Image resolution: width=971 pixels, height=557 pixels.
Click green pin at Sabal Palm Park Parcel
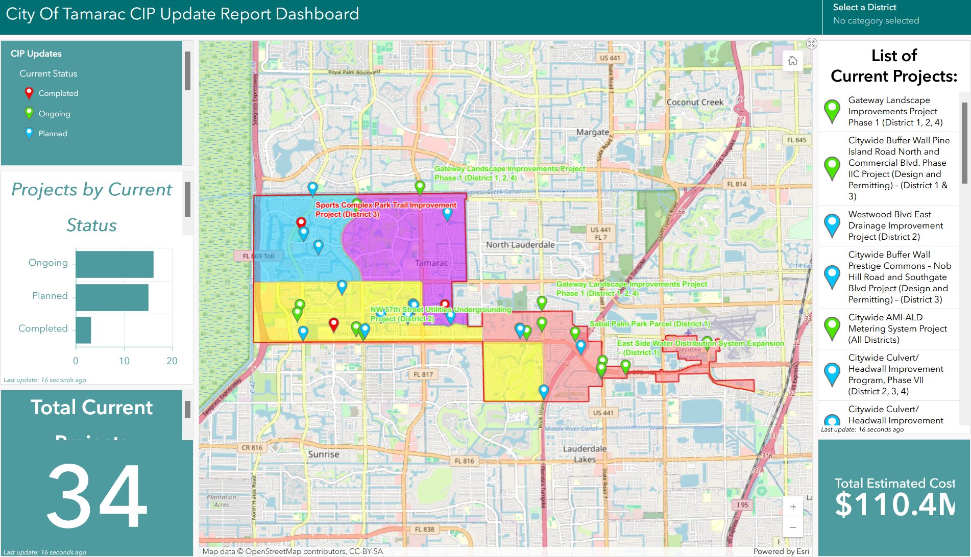tap(575, 333)
